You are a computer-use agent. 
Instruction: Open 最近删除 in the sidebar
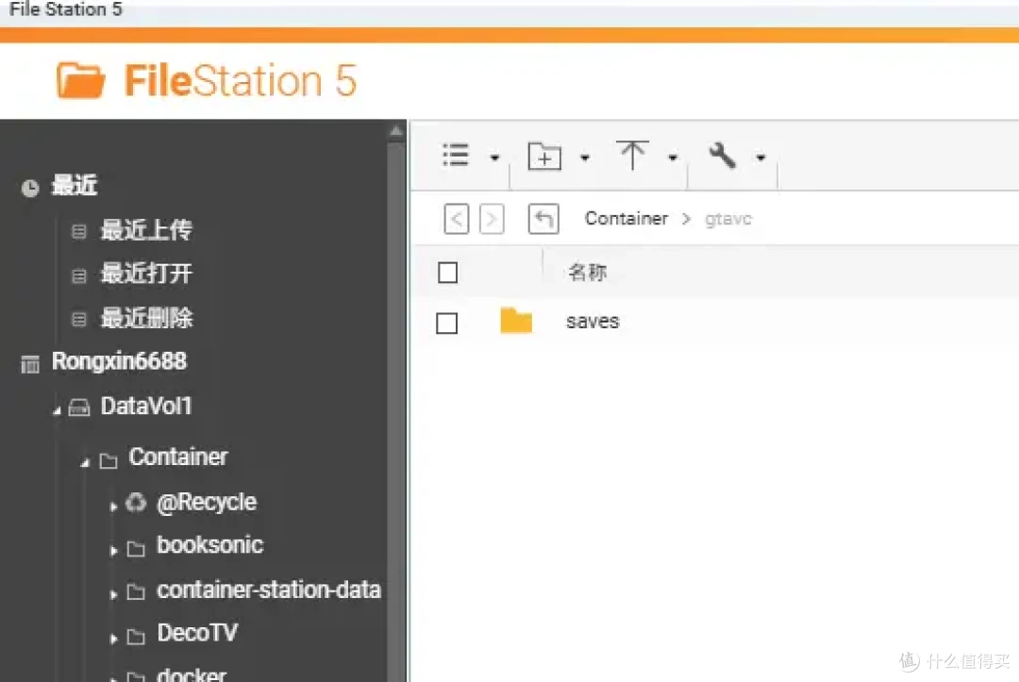[x=146, y=318]
